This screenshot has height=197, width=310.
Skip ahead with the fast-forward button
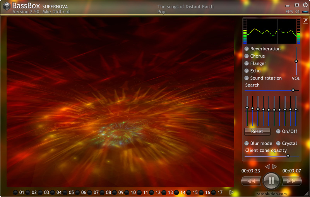pos(291,181)
